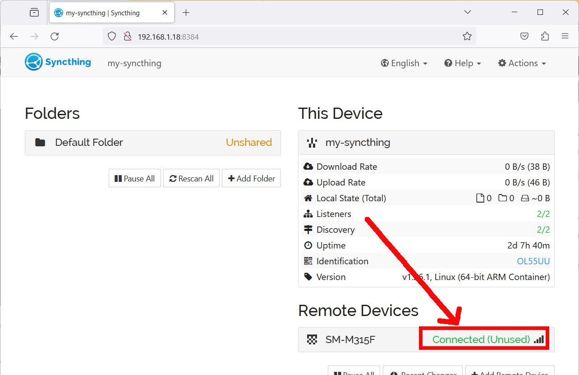The image size is (579, 375).
Task: Open the Firefox application menu
Action: coord(565,36)
